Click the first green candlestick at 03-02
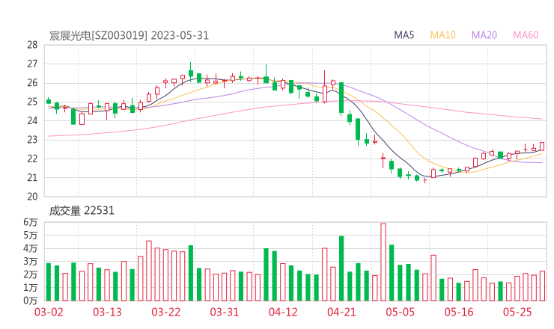Image resolution: width=554 pixels, height=329 pixels. click(x=49, y=101)
